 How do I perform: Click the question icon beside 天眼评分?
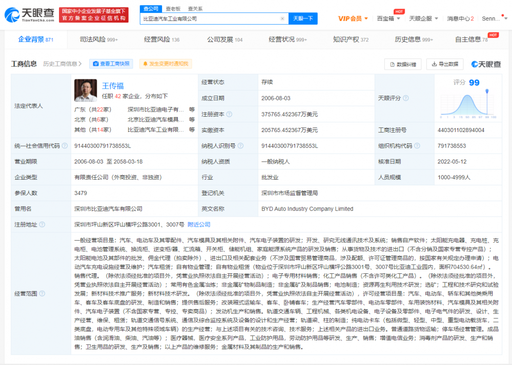tap(405, 98)
